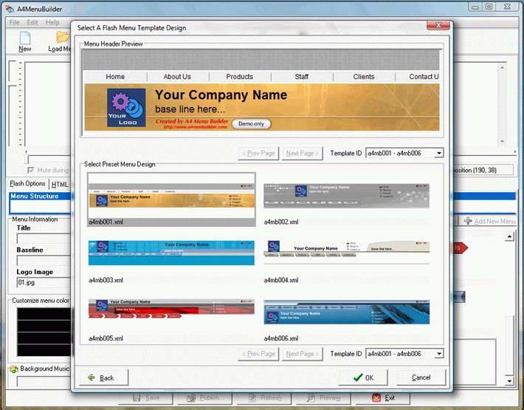Click the Exit icon in bottom toolbar

point(376,398)
